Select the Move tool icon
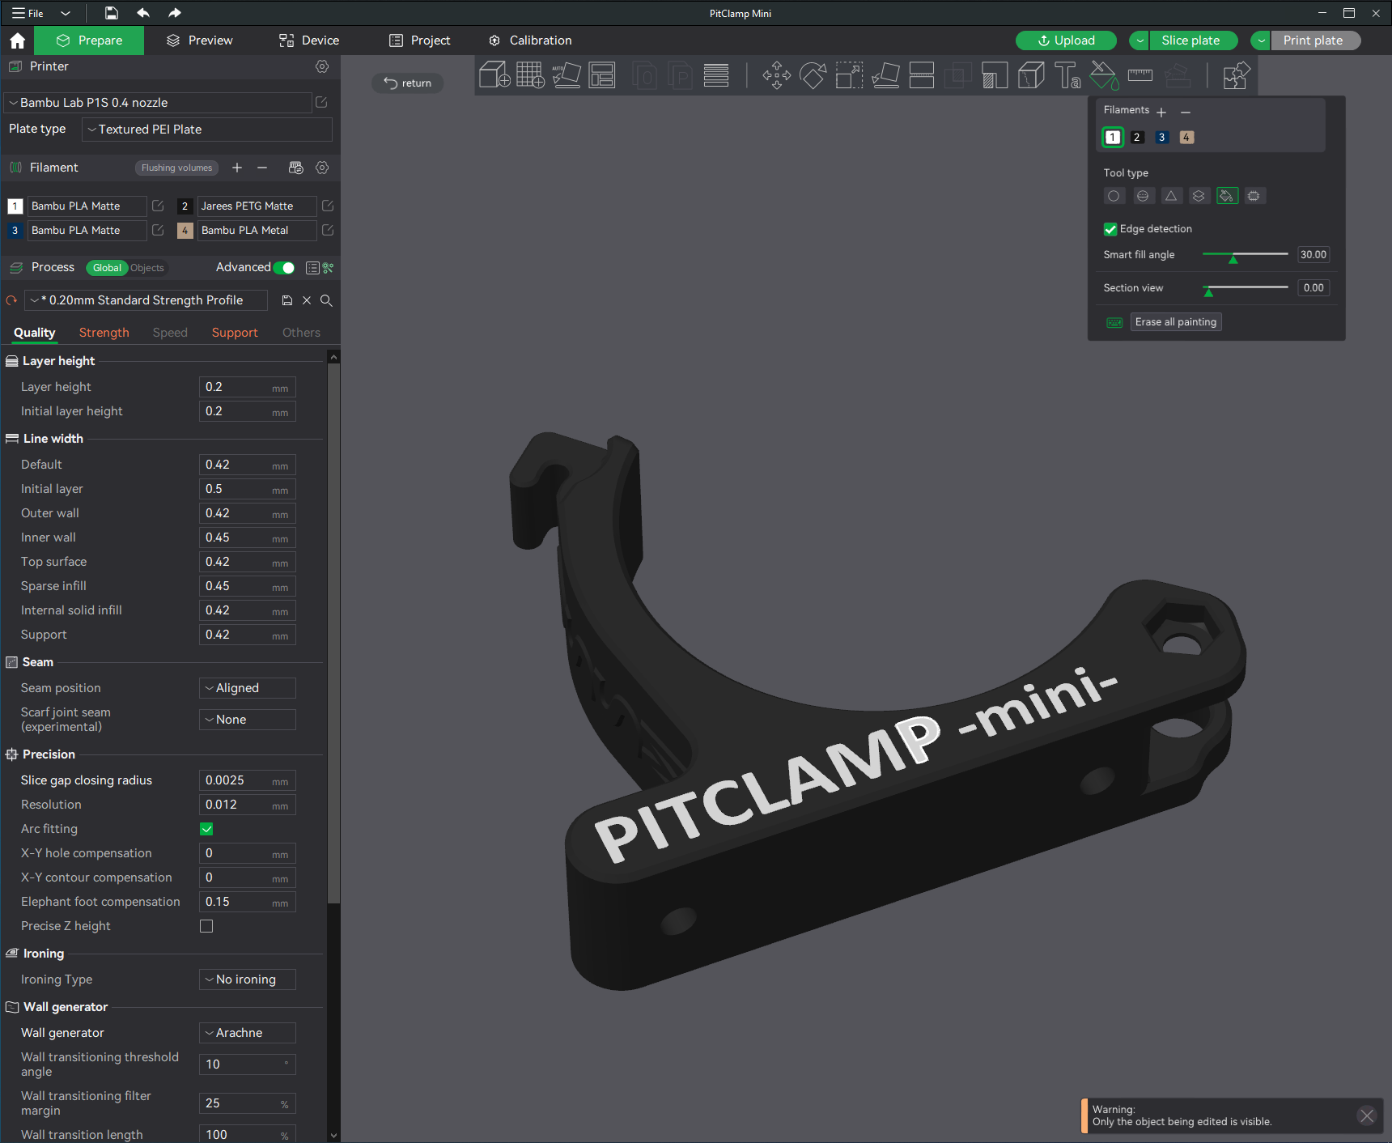 coord(777,75)
